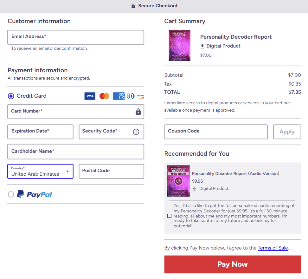Viewport: 308px width, 279px height.
Task: Click the Personality Decoder Report thumbnail
Action: (179, 45)
